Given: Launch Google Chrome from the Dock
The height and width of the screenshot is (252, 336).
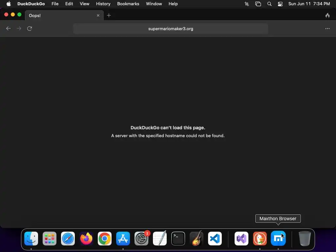Looking at the screenshot, I should click(x=105, y=239).
